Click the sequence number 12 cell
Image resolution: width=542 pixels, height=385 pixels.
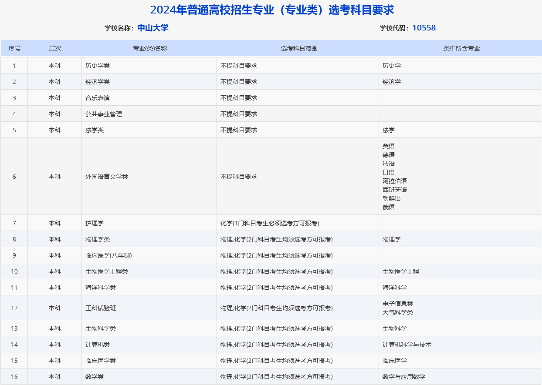coord(14,308)
